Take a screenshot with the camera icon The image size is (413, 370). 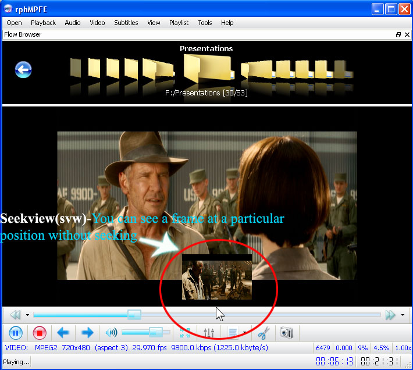click(x=287, y=332)
